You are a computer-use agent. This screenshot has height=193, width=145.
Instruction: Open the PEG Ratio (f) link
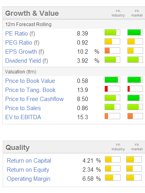[x=22, y=43]
